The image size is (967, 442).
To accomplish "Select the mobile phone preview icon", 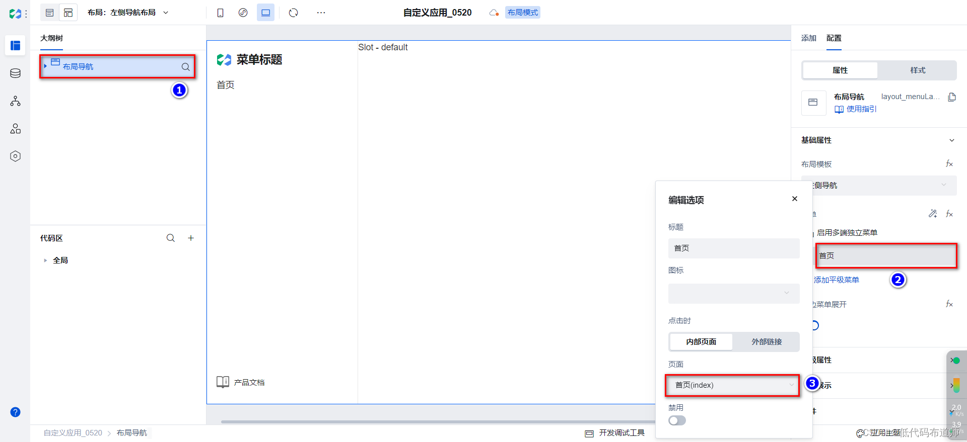I will point(220,13).
